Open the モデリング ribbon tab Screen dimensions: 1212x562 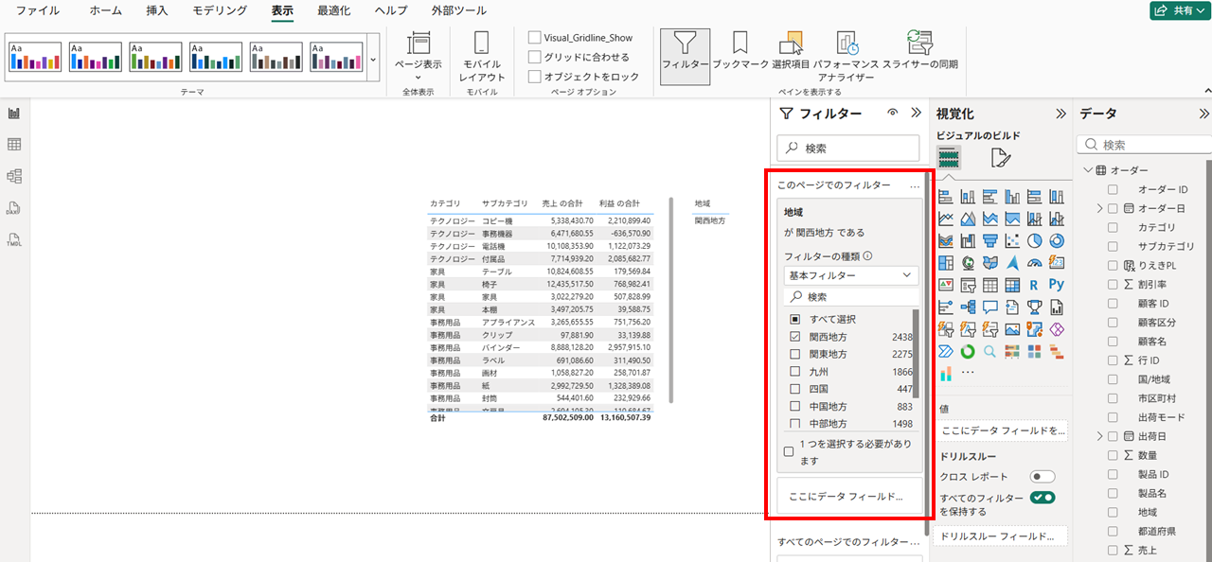coord(220,10)
